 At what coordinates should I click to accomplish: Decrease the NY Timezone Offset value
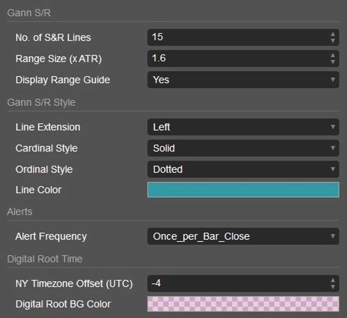click(x=333, y=287)
